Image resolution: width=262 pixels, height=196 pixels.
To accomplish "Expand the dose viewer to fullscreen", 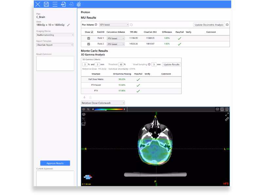I will tap(227, 114).
